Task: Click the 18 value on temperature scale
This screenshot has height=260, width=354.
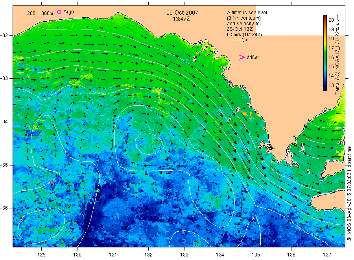Action: 331,39
